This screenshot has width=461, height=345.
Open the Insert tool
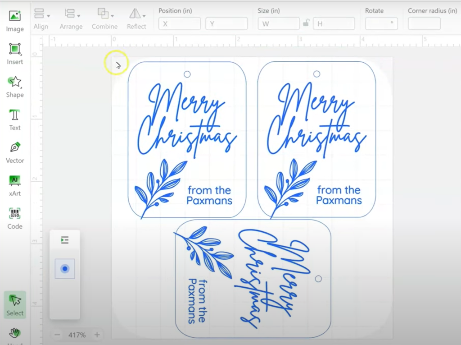pos(15,53)
